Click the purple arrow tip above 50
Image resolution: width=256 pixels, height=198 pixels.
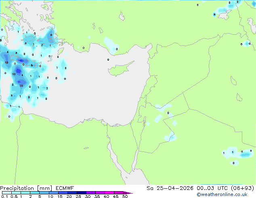coord(128,193)
